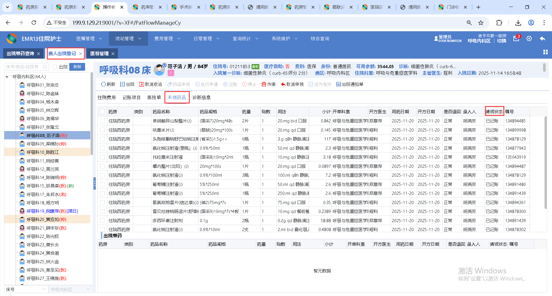Image resolution: width=552 pixels, height=296 pixels.
Task: Click the vertical scrollbar of the drug table
Action: point(545,163)
